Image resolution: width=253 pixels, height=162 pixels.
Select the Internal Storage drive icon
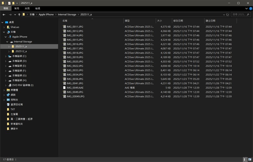click(11, 42)
